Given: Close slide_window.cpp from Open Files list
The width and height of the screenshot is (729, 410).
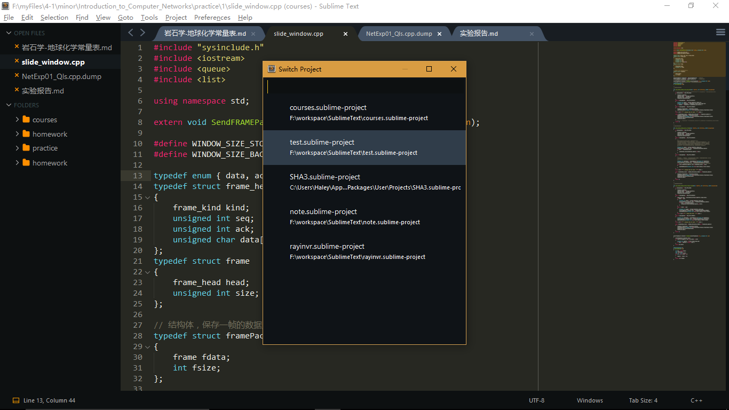Looking at the screenshot, I should click(x=17, y=61).
